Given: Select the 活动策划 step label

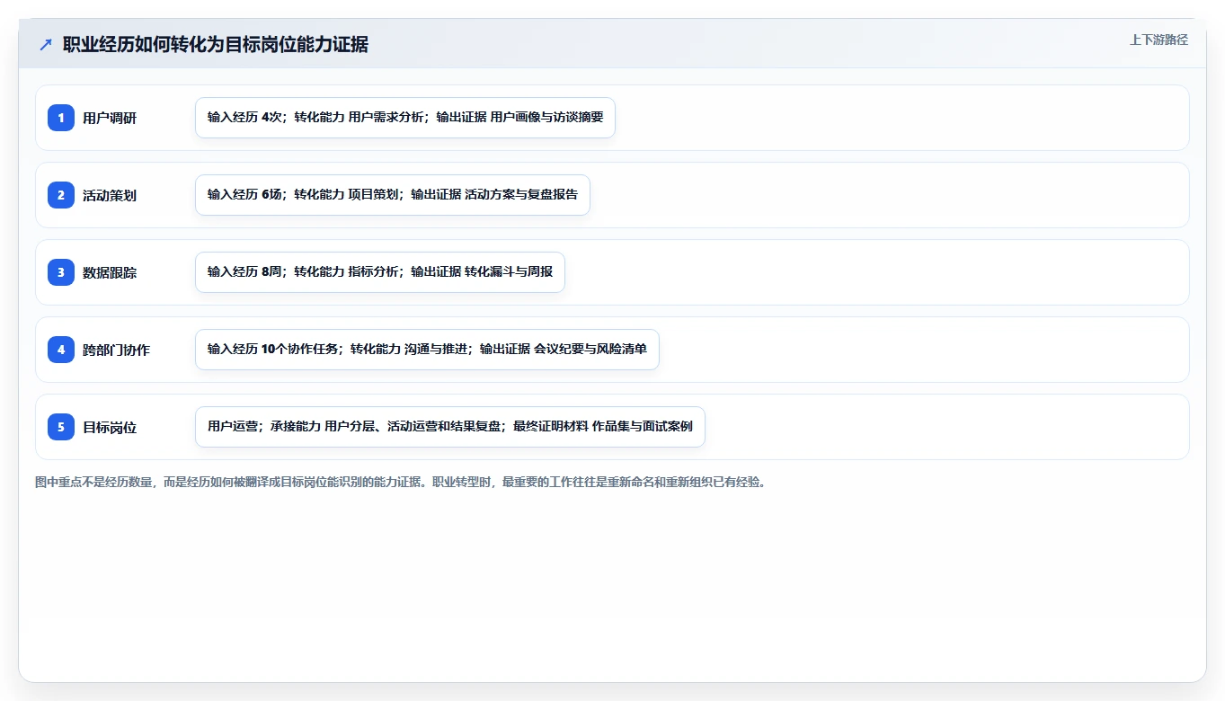Looking at the screenshot, I should click(x=110, y=195).
